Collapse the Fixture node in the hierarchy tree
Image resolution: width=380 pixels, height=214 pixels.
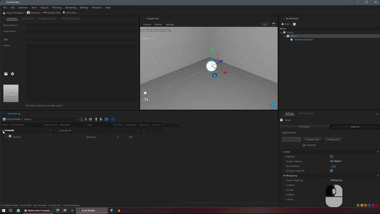[281, 33]
